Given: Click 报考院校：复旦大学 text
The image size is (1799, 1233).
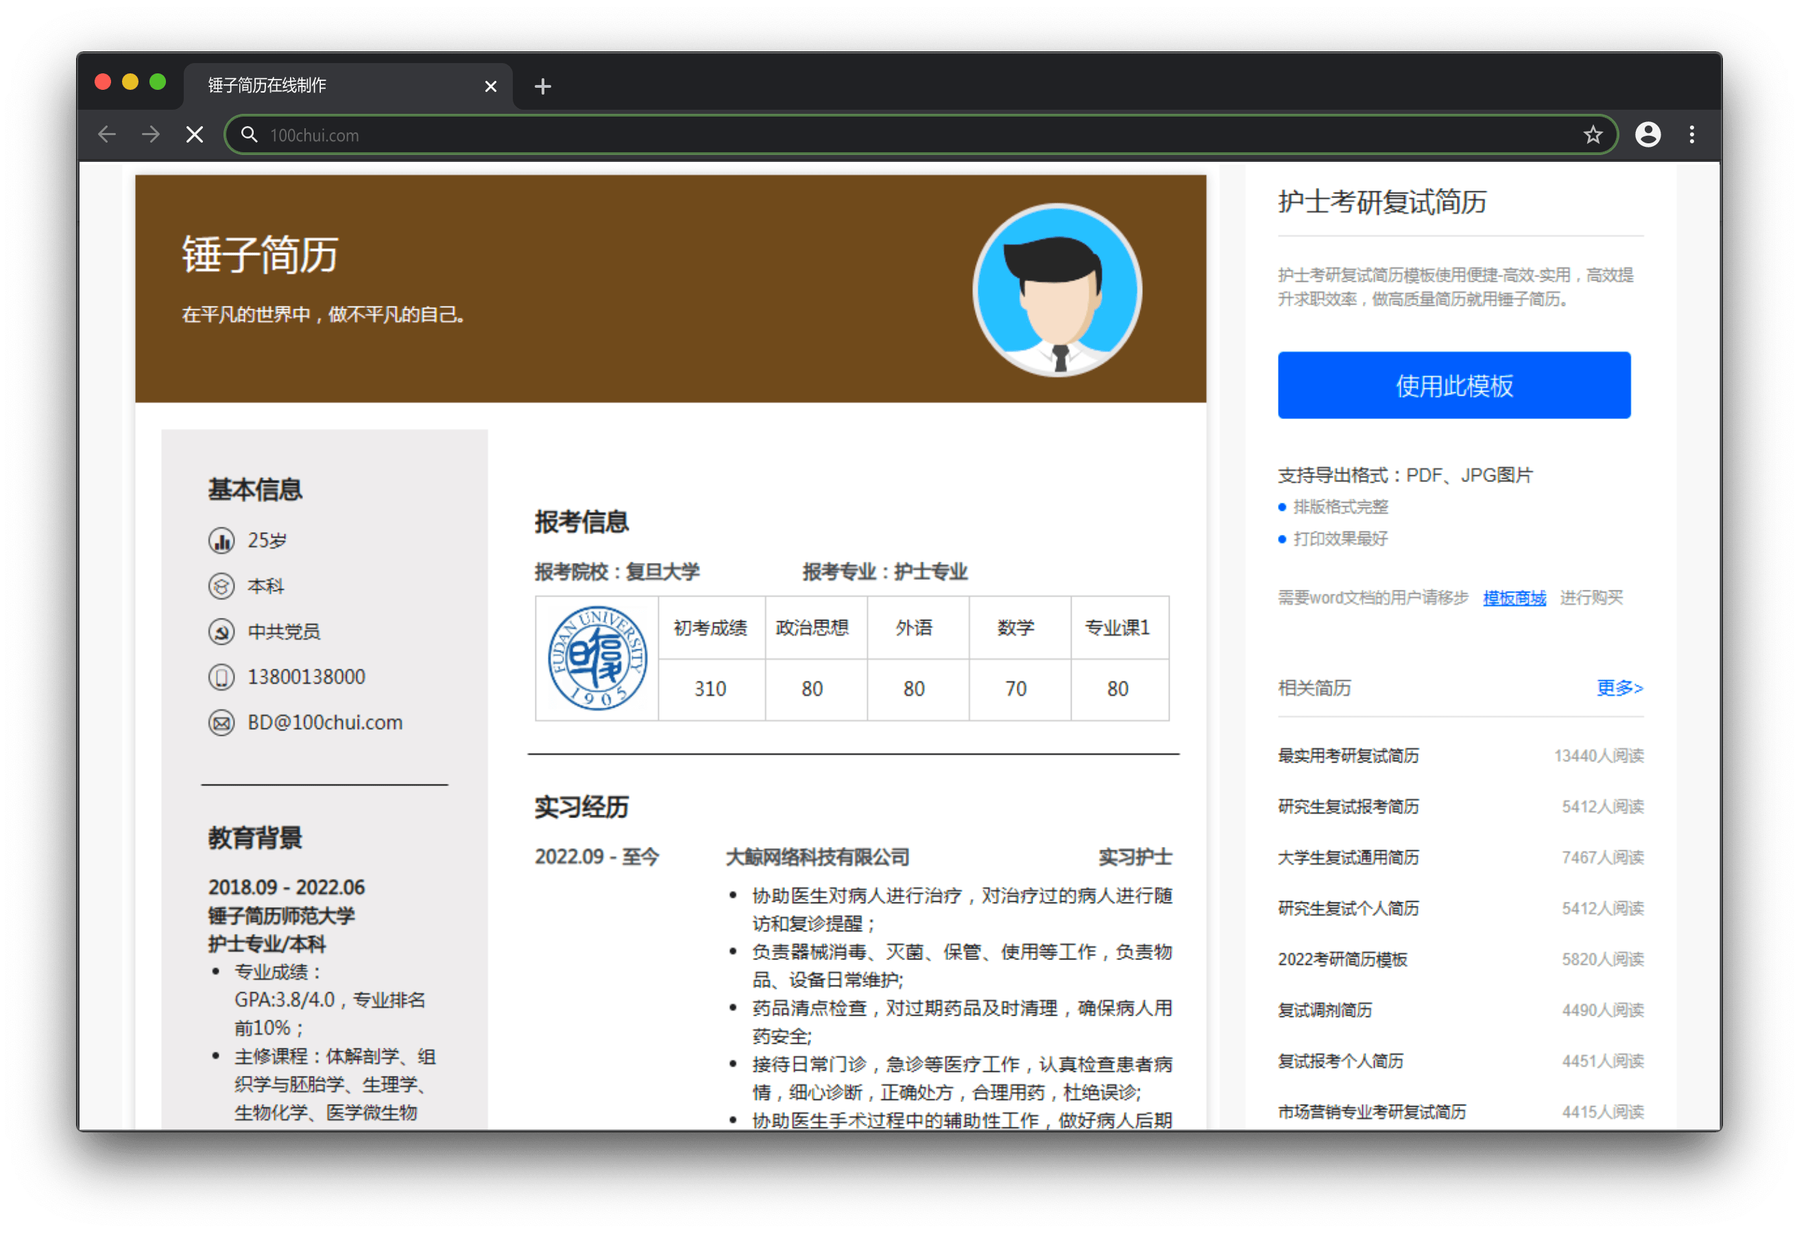Looking at the screenshot, I should [616, 573].
